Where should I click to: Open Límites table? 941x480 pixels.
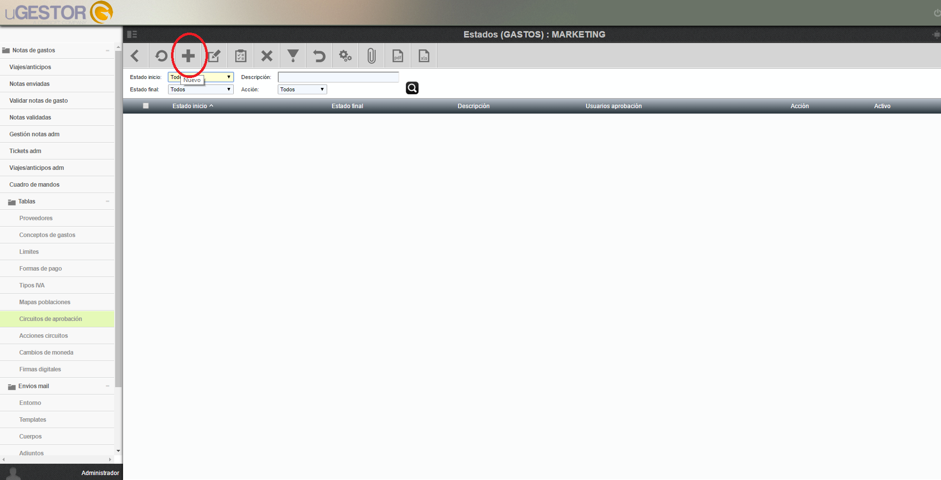[57, 252]
